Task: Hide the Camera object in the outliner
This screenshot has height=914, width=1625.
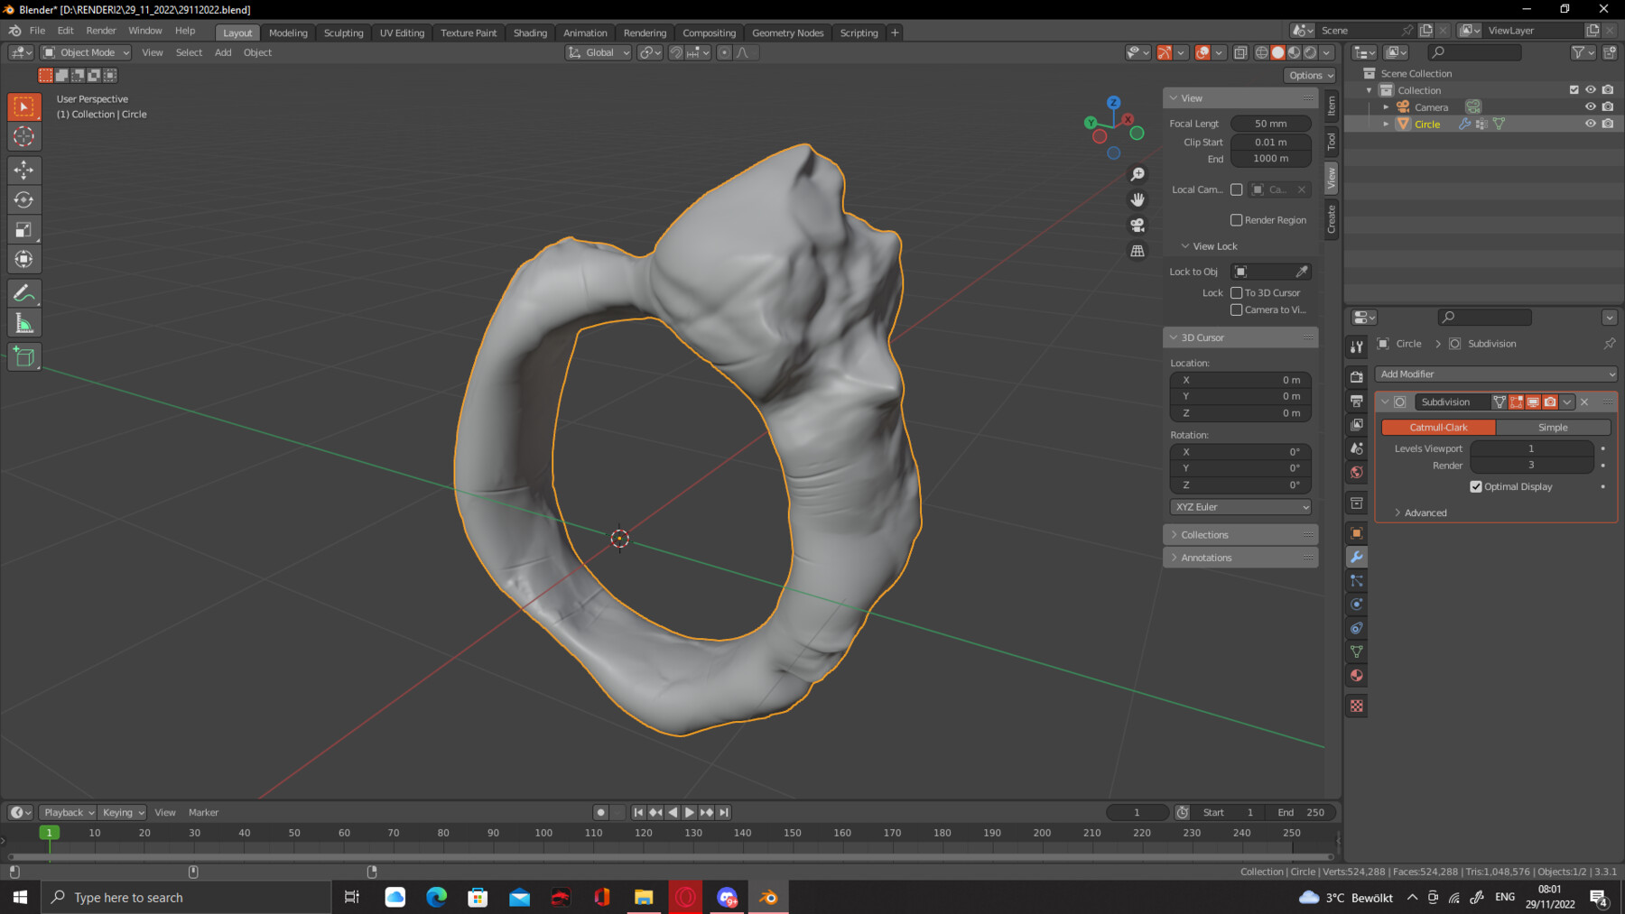Action: point(1590,106)
